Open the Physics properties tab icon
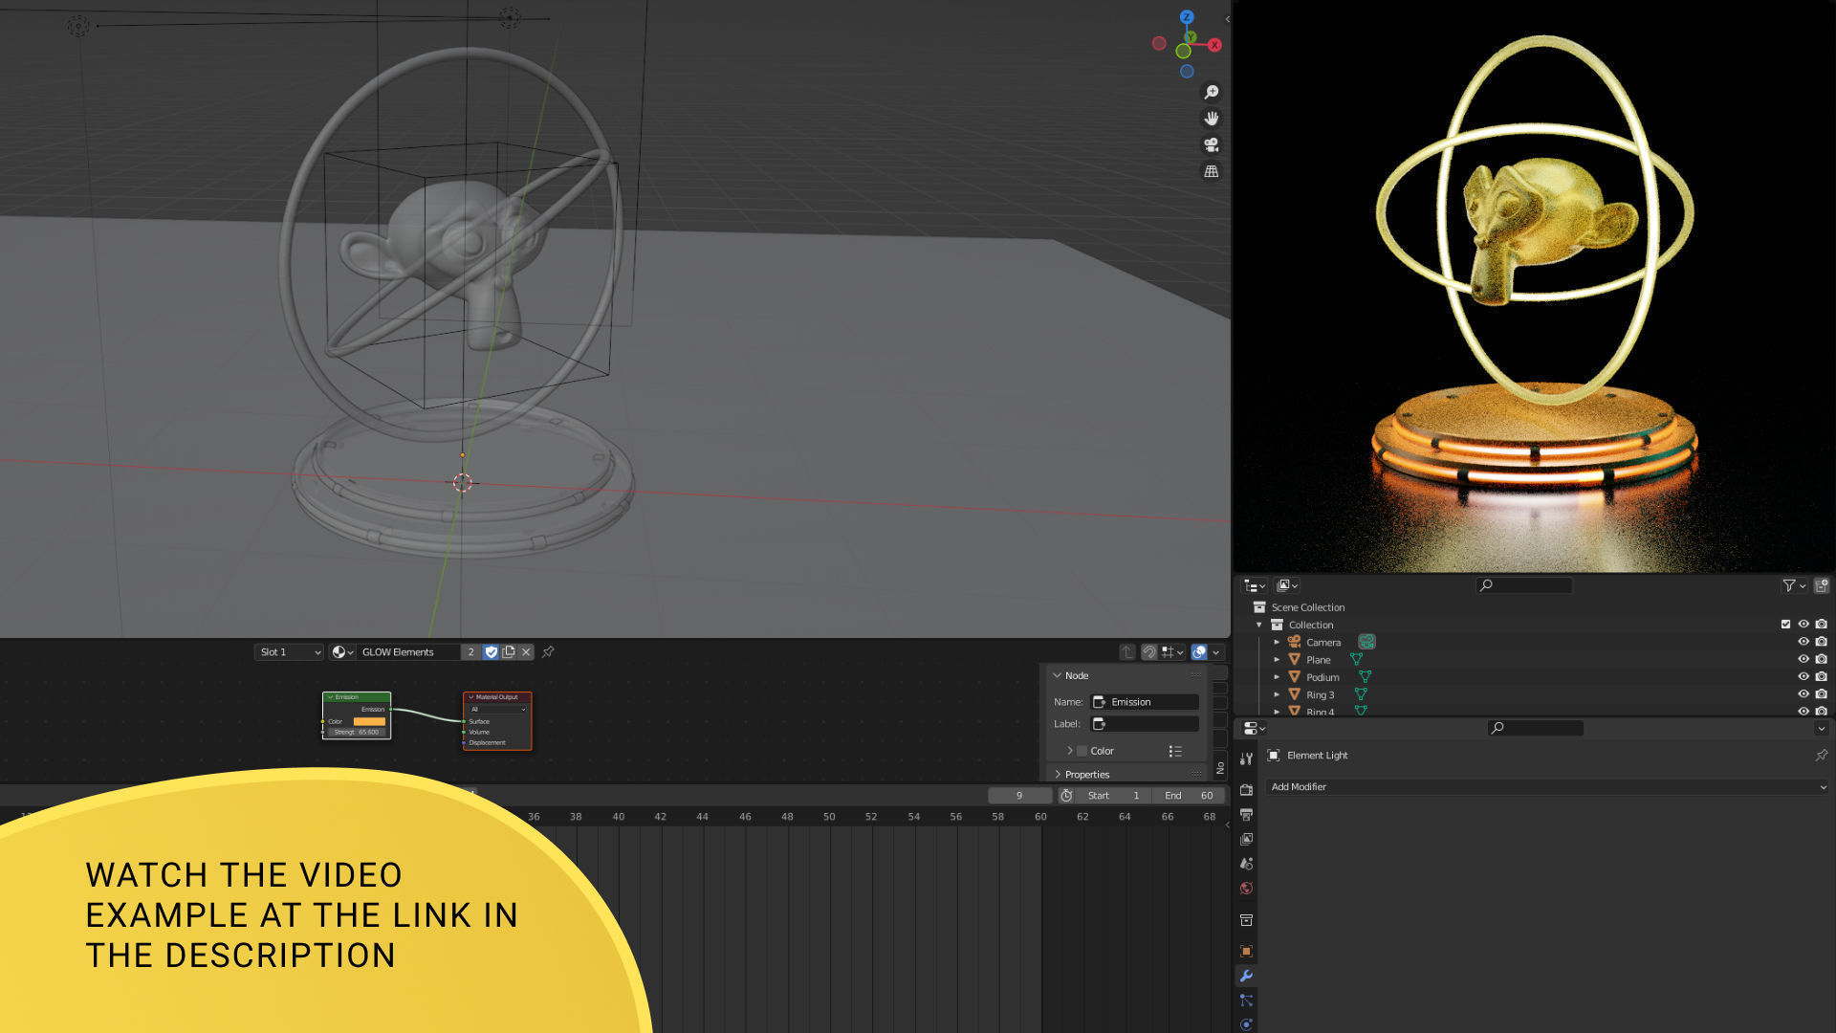 point(1246,1024)
